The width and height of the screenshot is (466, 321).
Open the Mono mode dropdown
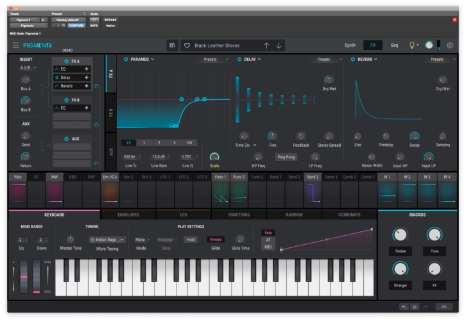[x=142, y=240]
